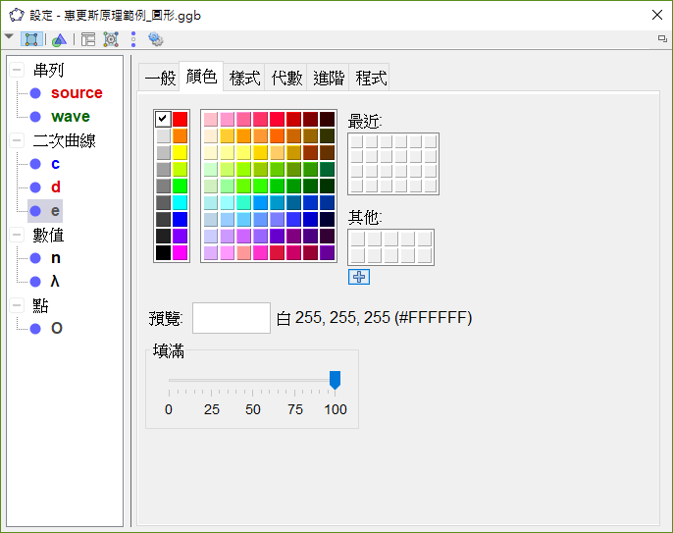Select the 二次曲線 category label
This screenshot has height=533, width=673.
pyautogui.click(x=65, y=140)
